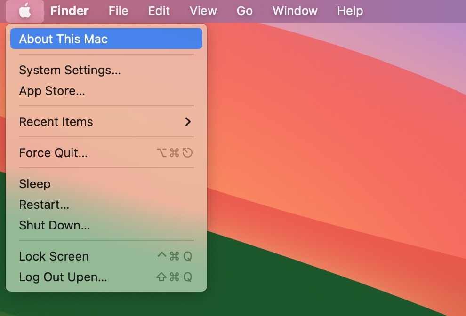Open the Edit menu
Viewport: 466px width, 316px height.
click(x=159, y=11)
